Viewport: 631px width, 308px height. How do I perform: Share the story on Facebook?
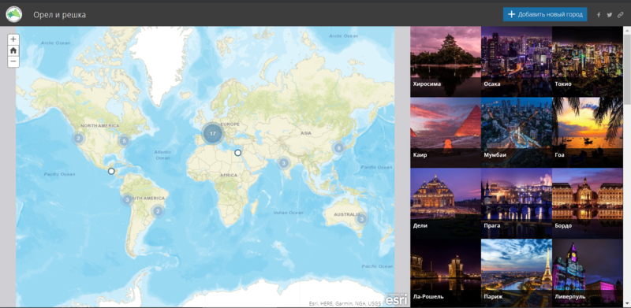click(x=599, y=15)
